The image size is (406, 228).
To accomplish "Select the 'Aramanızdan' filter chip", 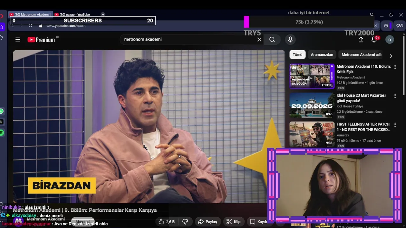I will 322,54.
